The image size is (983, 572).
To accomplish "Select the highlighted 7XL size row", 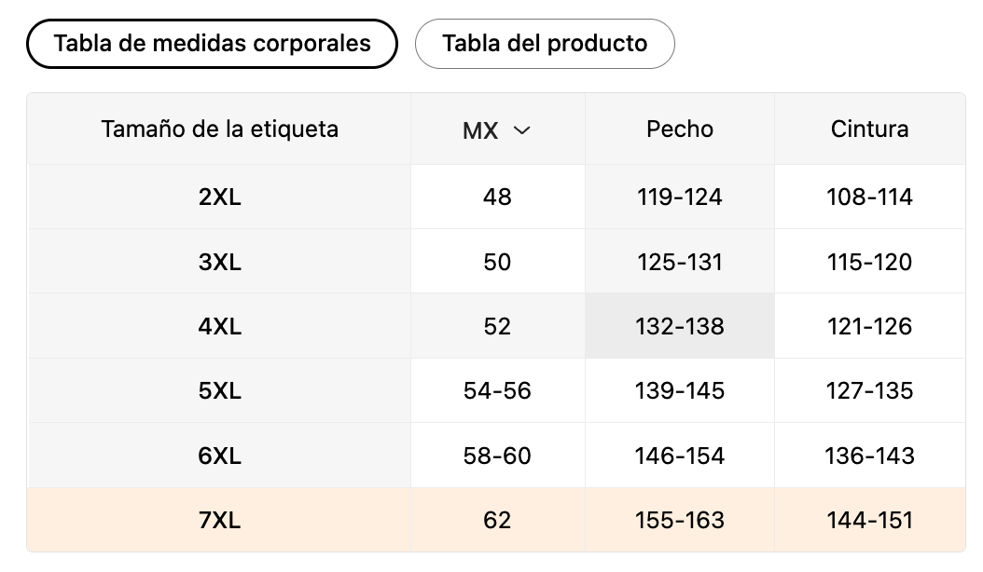I will tap(219, 521).
